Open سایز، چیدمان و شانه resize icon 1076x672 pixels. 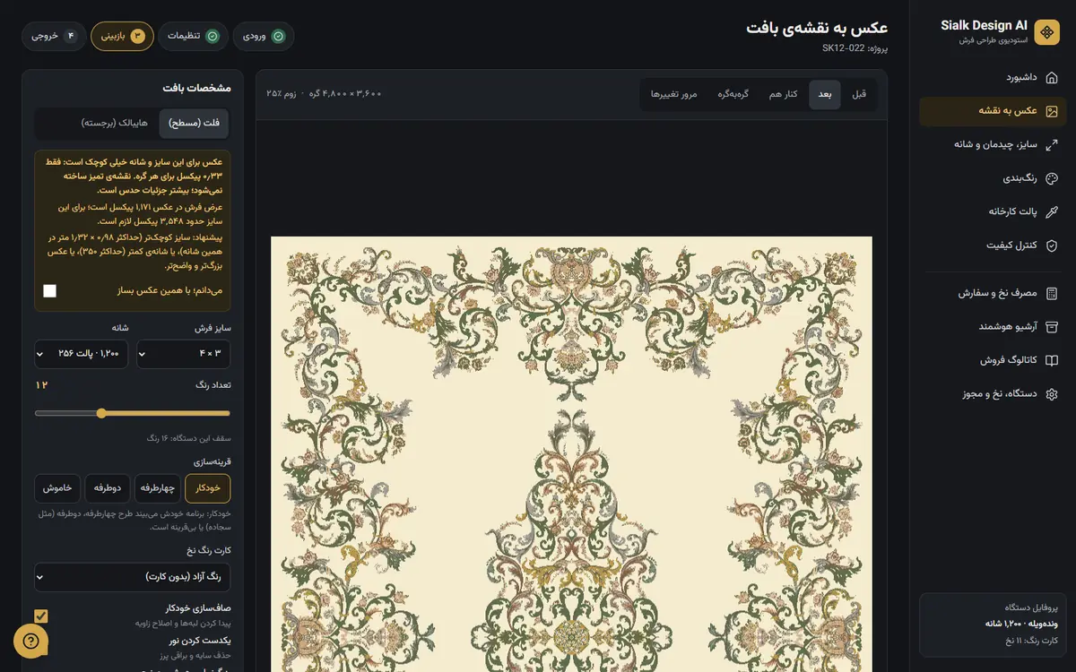point(1052,144)
